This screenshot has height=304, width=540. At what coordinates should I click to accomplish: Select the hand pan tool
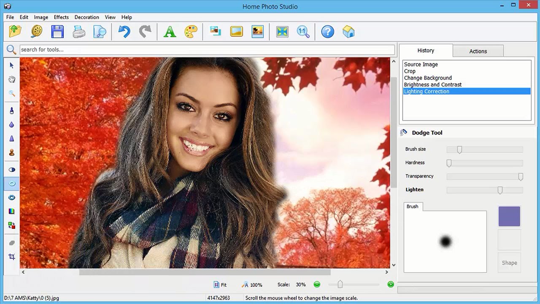coord(12,79)
